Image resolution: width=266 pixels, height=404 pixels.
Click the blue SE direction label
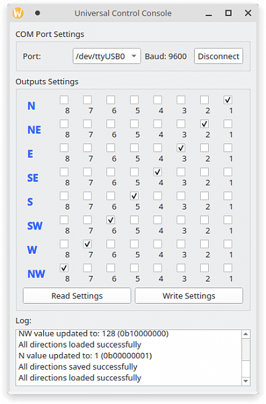click(x=33, y=178)
